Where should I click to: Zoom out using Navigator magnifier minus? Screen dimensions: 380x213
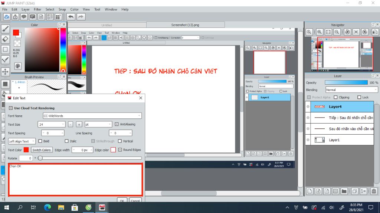coord(337,32)
